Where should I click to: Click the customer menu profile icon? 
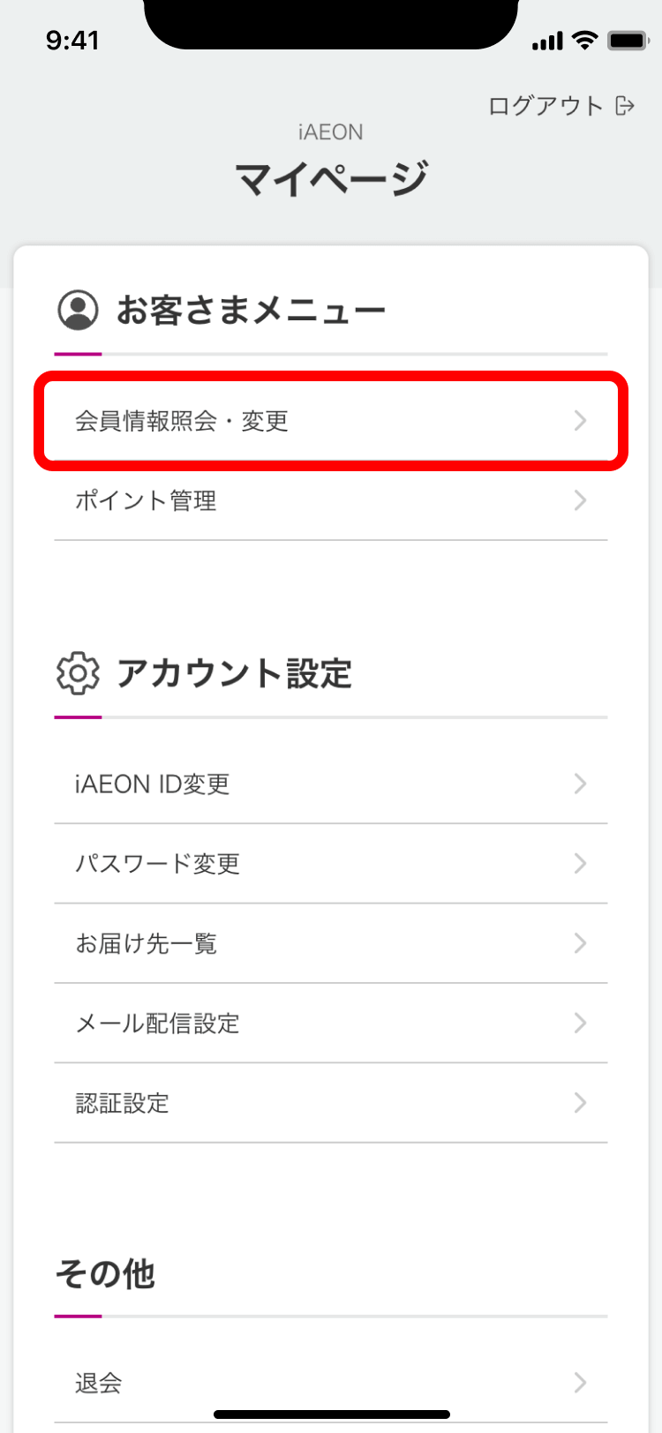78,310
